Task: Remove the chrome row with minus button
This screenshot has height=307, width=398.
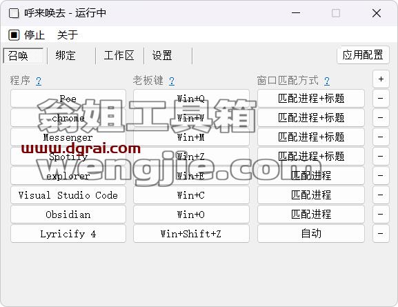Action: 381,118
